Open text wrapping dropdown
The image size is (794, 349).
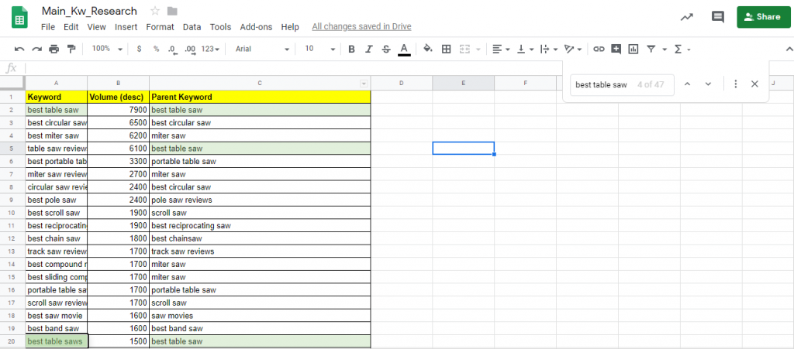(x=549, y=49)
